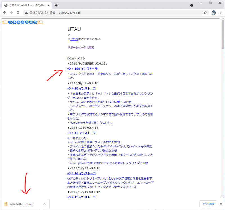Click the scrollbar down arrow
The height and width of the screenshot is (210, 225).
223,196
